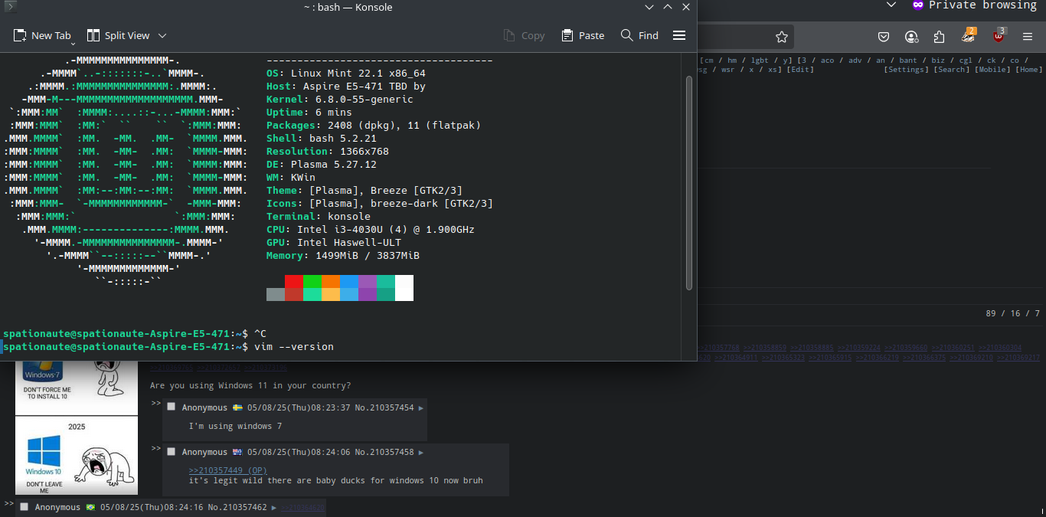Click the Sweden flag on post No.210357454
This screenshot has height=517, width=1046.
coord(237,407)
